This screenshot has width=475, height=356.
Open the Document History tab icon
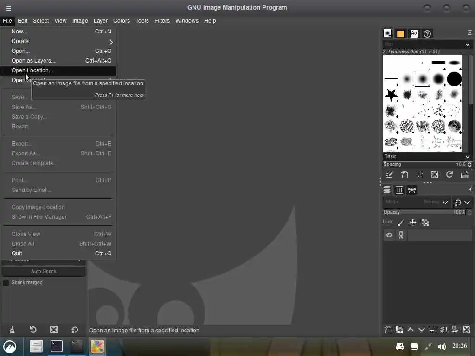[x=427, y=33]
